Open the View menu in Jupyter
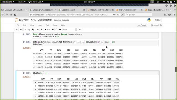Viewport: 177px width, 100px height. click(x=32, y=25)
